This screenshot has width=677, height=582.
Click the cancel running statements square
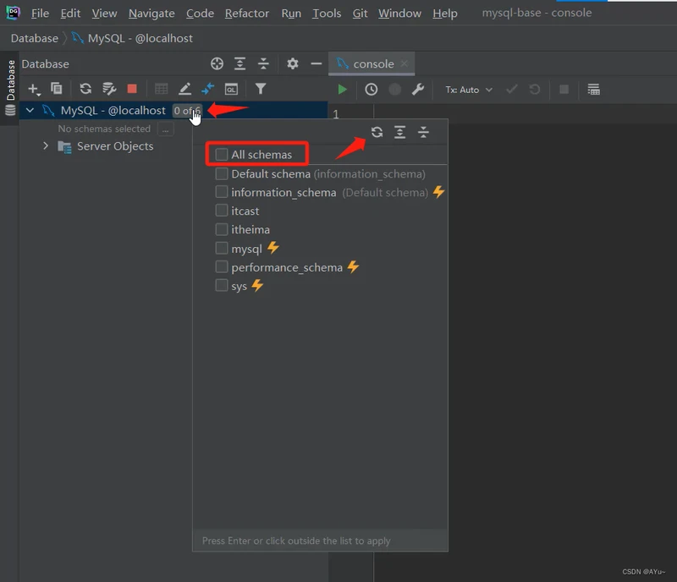(564, 90)
